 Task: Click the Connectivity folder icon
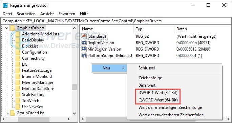click(18, 58)
